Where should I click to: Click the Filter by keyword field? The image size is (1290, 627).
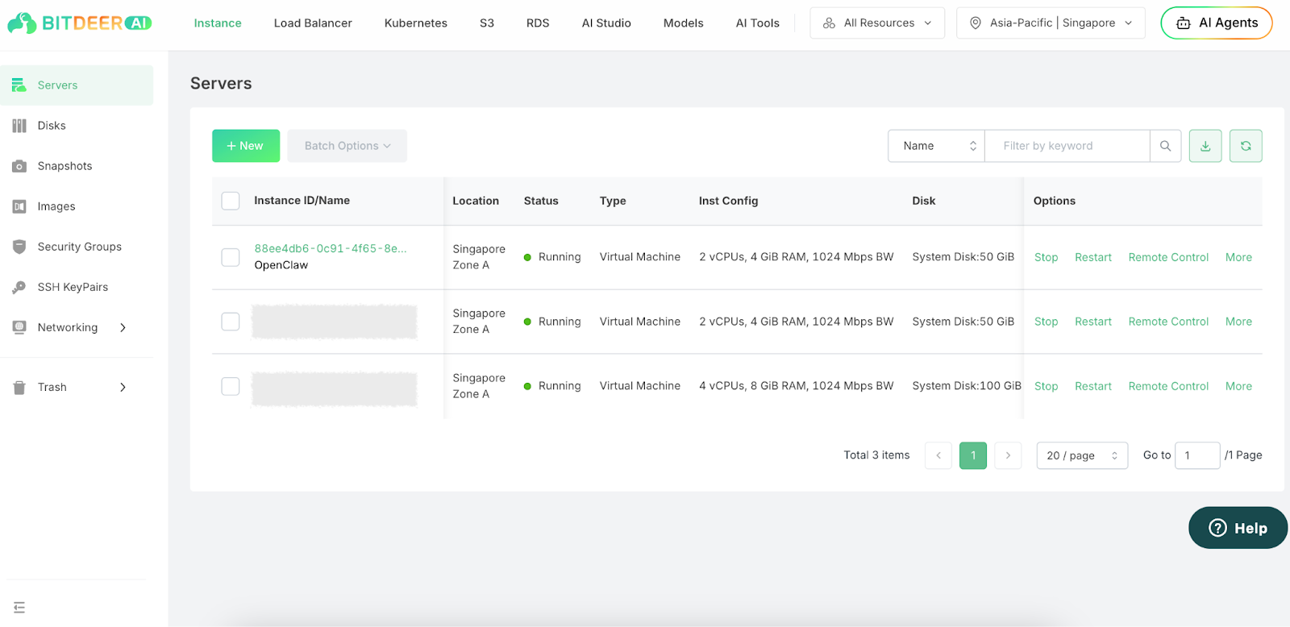1066,146
